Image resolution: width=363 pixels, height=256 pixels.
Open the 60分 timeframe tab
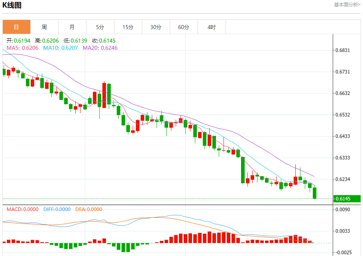[x=184, y=27]
